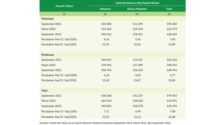Viewport: 223px width, 125px height.
Task: Click the value 453.326
Action: [x=106, y=29]
